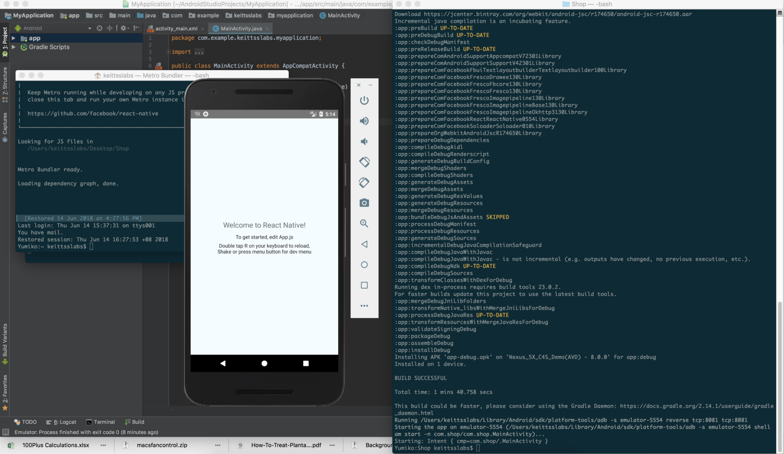This screenshot has height=454, width=784.
Task: Click the 'Welcome to React Native!' text
Action: (x=265, y=225)
